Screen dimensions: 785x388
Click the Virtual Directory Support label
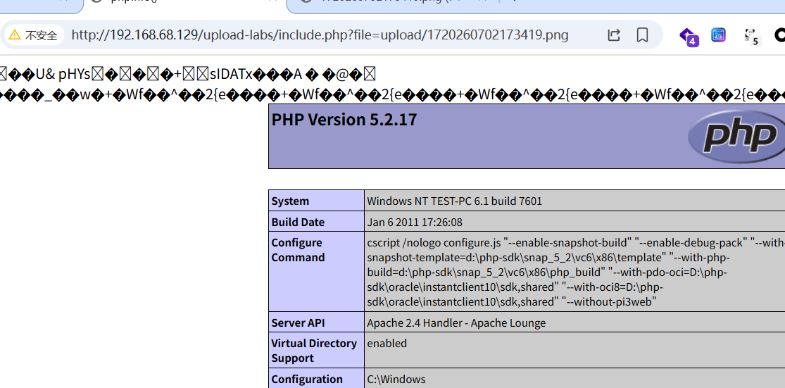tap(314, 351)
